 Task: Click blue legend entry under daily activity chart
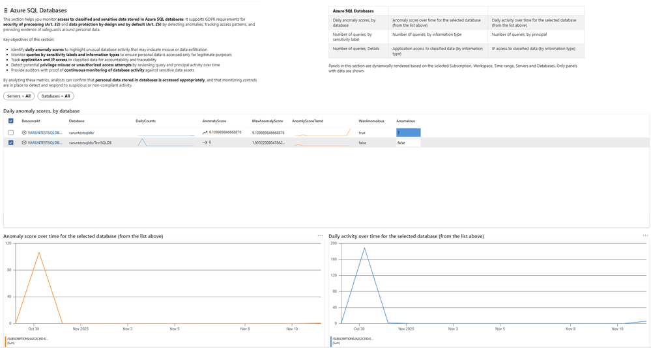pyautogui.click(x=353, y=341)
